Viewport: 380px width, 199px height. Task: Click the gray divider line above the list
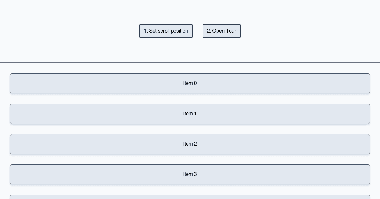pyautogui.click(x=190, y=63)
